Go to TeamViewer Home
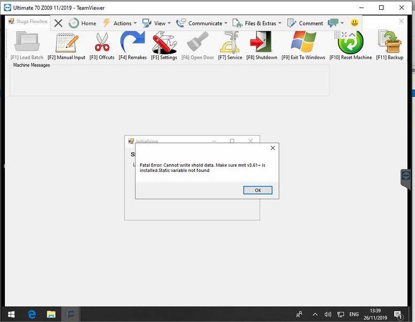Image resolution: width=415 pixels, height=322 pixels. (x=83, y=23)
